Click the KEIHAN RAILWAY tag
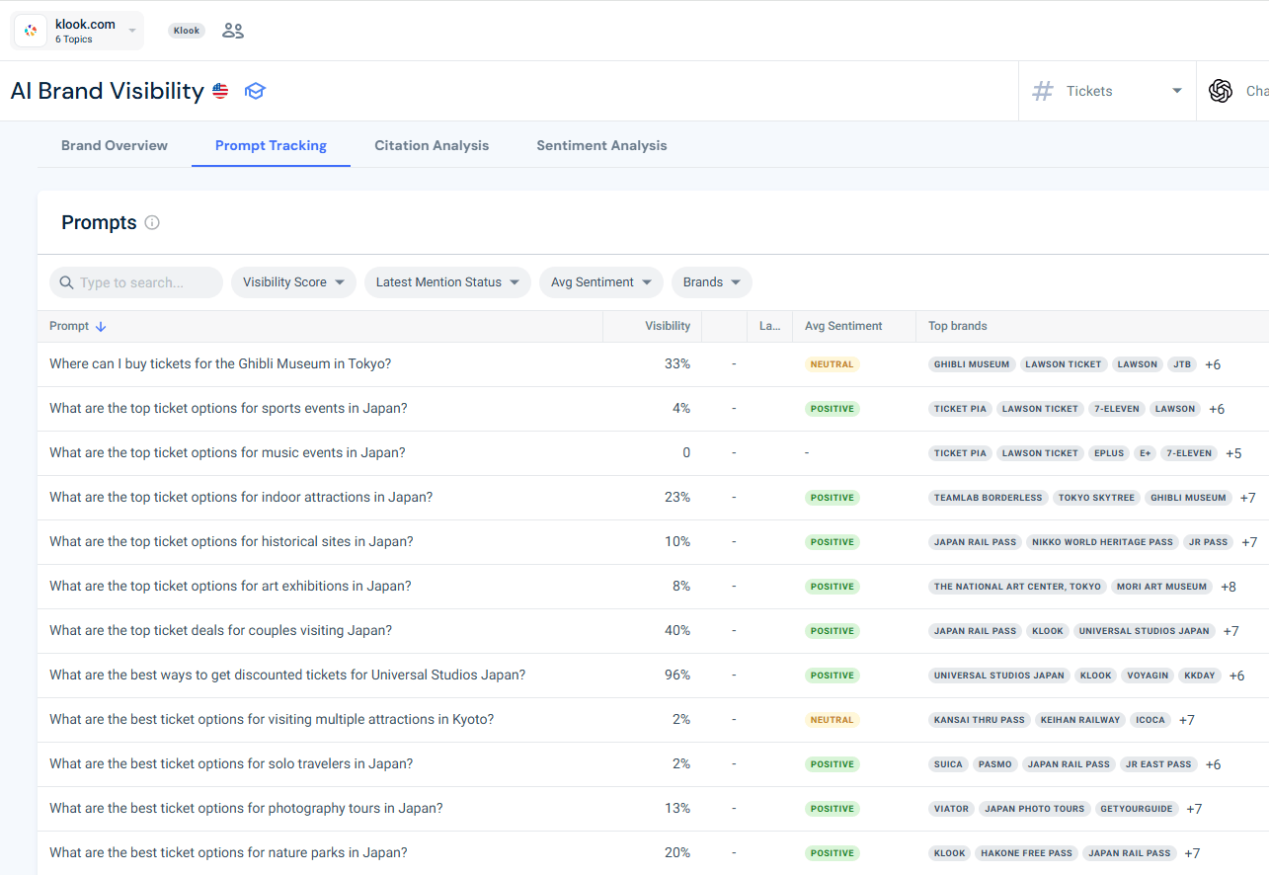Image resolution: width=1269 pixels, height=875 pixels. (x=1080, y=720)
